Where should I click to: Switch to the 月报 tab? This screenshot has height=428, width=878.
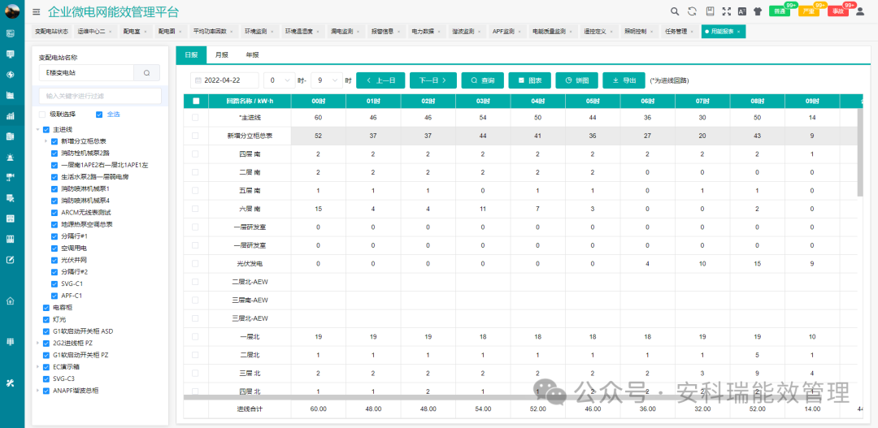pyautogui.click(x=222, y=55)
